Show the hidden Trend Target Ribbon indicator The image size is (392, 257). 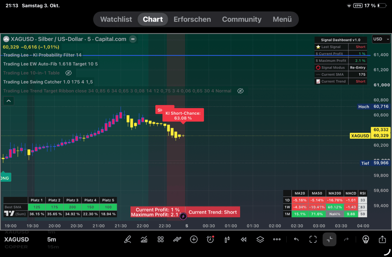(240, 91)
